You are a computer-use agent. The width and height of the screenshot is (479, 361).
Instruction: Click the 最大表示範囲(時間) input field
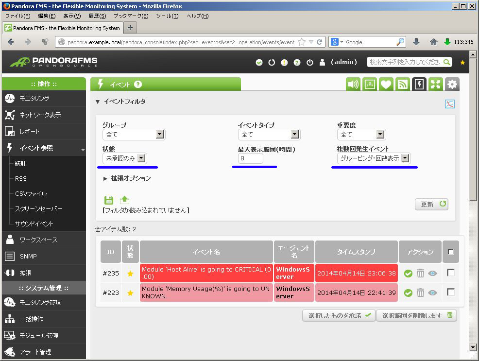pyautogui.click(x=250, y=158)
